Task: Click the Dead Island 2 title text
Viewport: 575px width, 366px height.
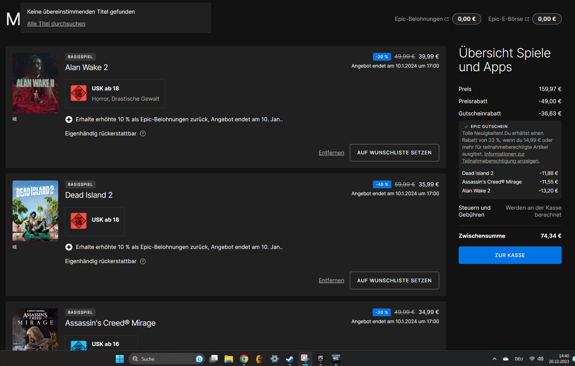Action: pyautogui.click(x=89, y=195)
